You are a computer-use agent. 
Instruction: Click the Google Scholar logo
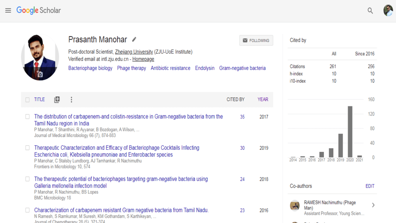pos(38,10)
